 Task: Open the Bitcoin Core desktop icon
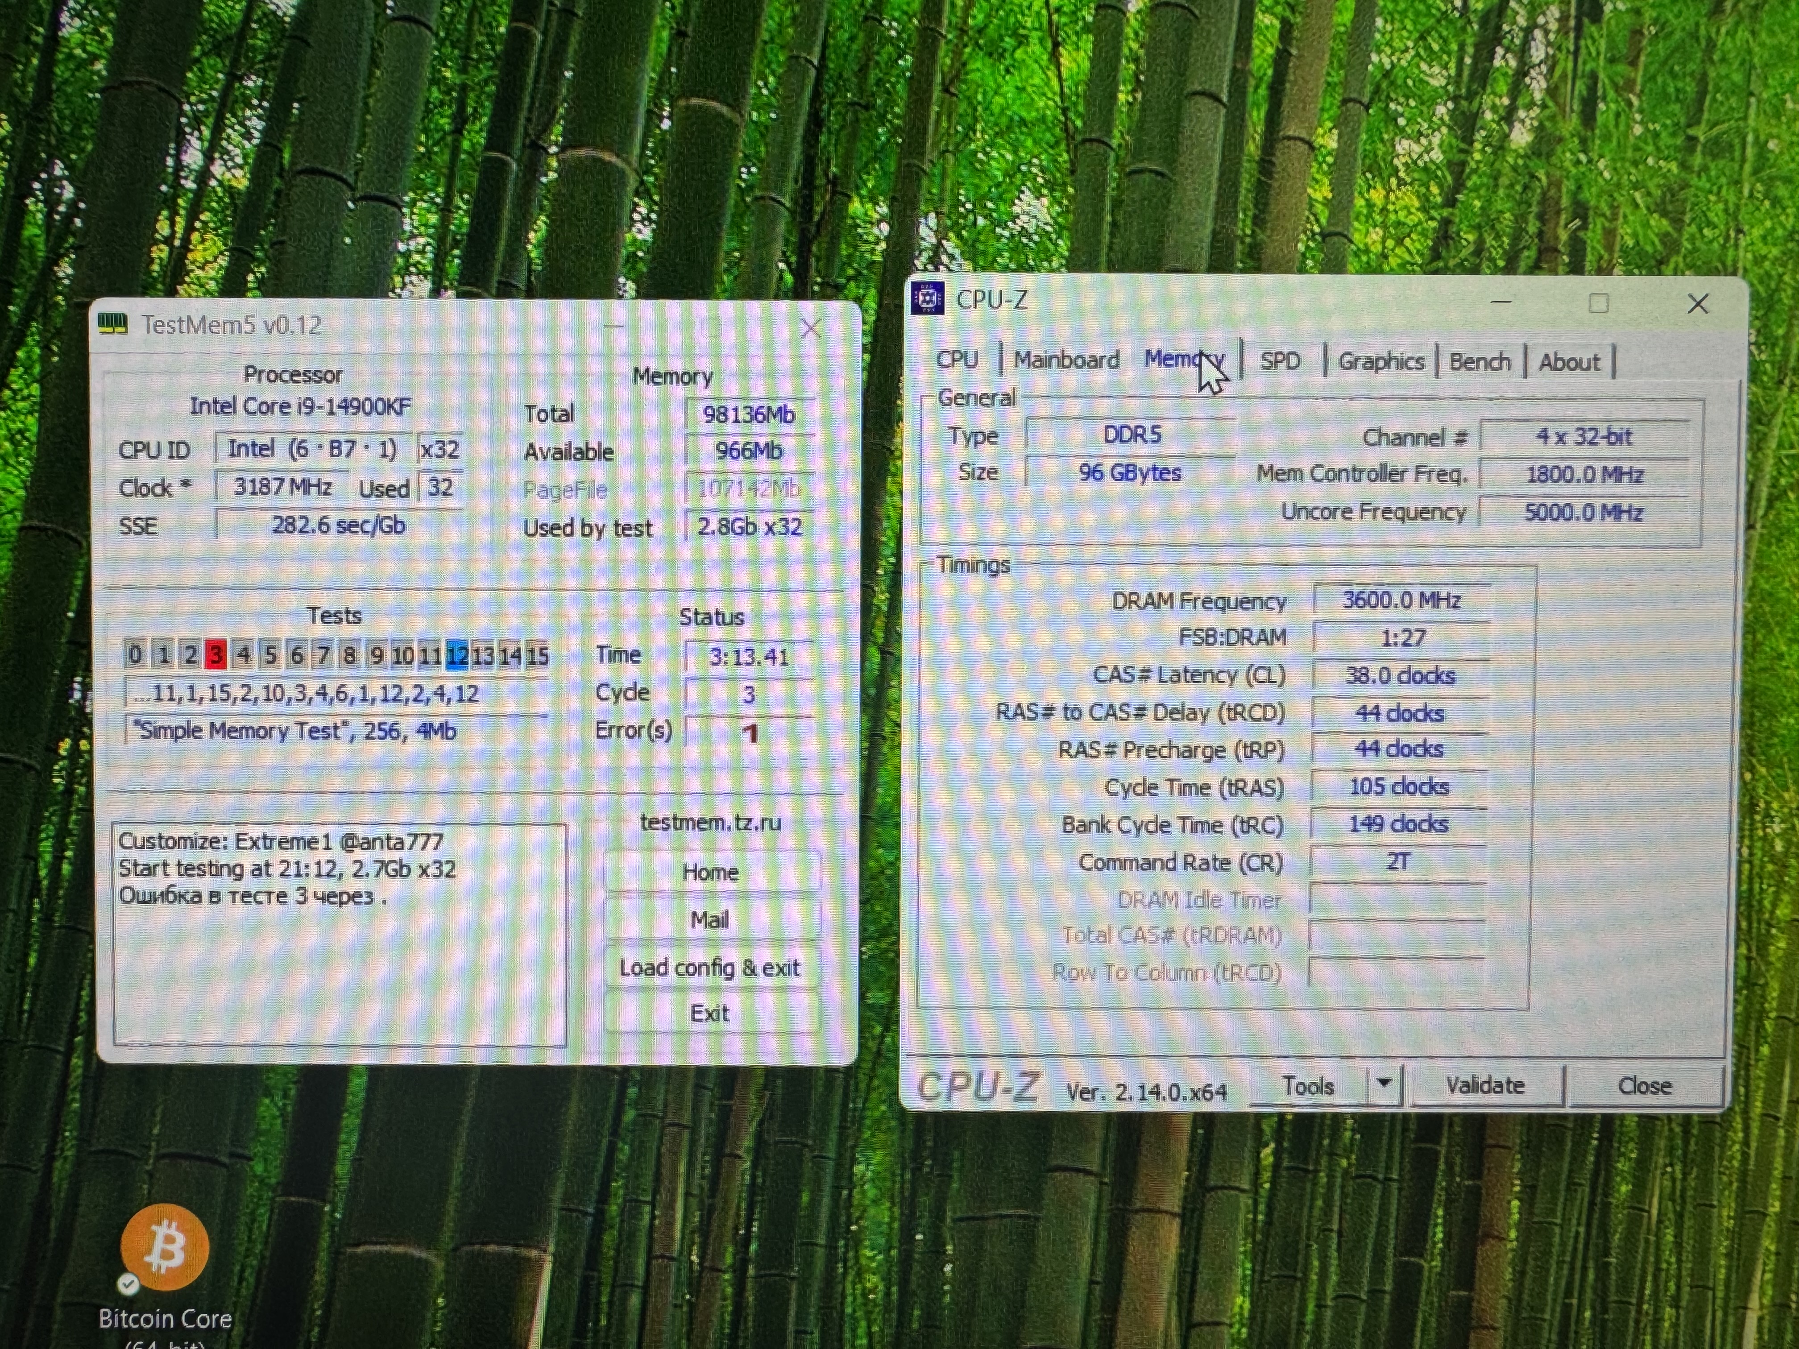(x=165, y=1247)
